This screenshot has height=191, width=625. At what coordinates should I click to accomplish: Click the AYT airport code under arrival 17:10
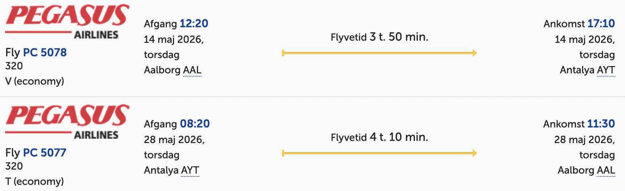click(x=606, y=70)
